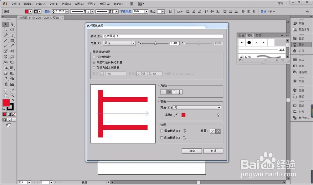Set brush direction to down arrow
Screen dimensions: 313x185
(x=180, y=92)
